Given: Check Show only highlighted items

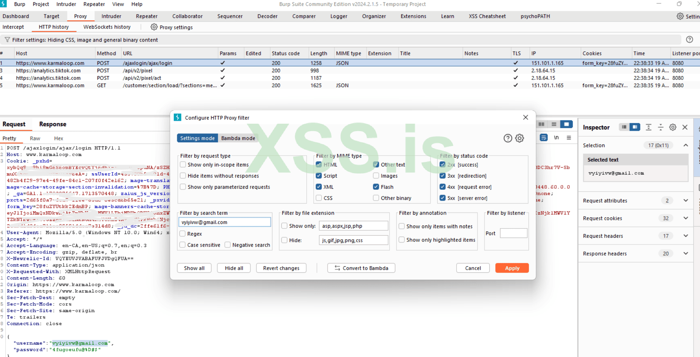Looking at the screenshot, I should click(x=402, y=240).
